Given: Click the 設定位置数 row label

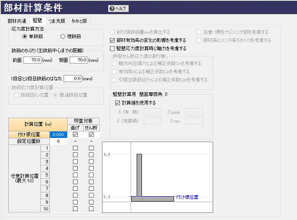Looking at the screenshot, I should pos(29,142).
